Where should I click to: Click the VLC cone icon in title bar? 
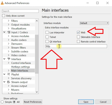[2, 3]
